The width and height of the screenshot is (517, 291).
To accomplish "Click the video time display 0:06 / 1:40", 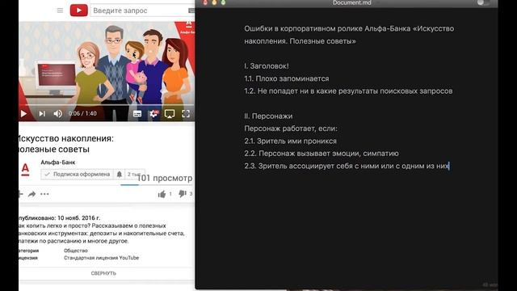I will point(82,113).
